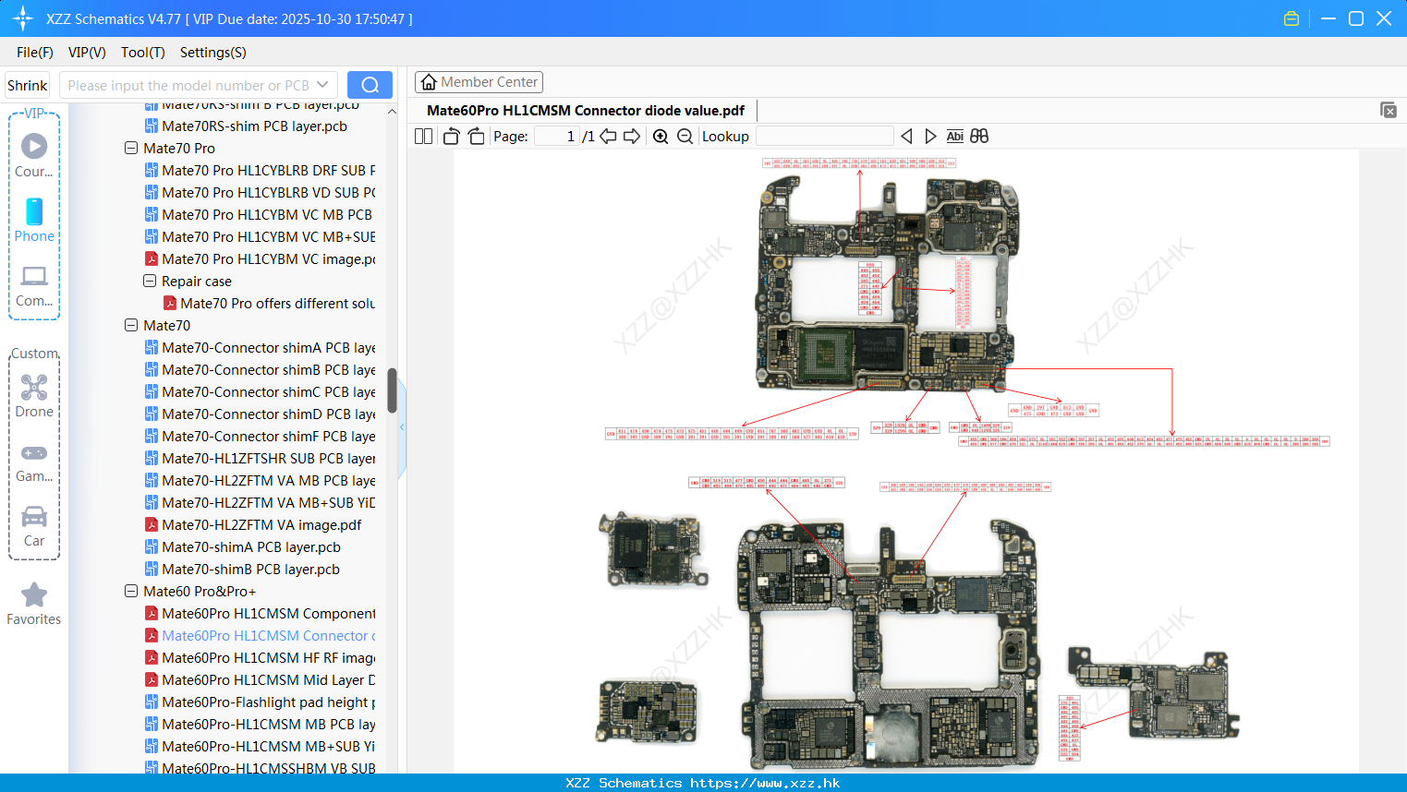Select the Phone category in sidebar
Image resolution: width=1407 pixels, height=792 pixels.
pos(34,221)
